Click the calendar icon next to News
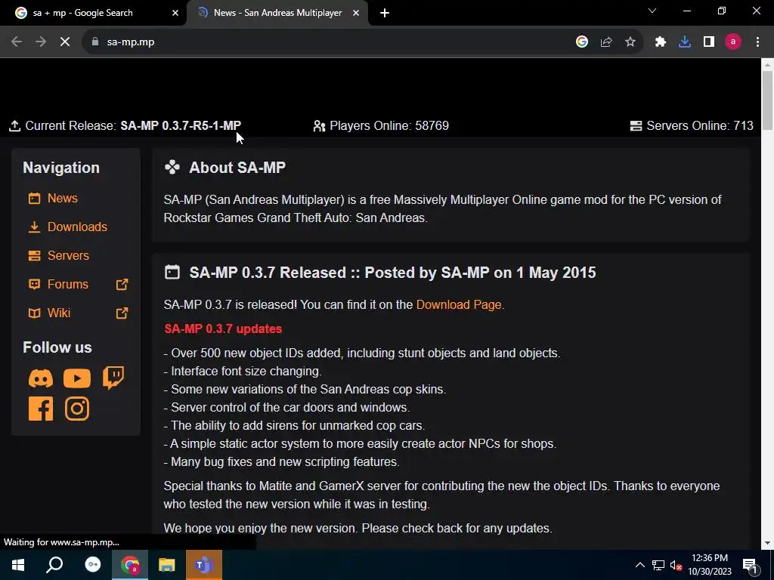The image size is (774, 580). [34, 199]
